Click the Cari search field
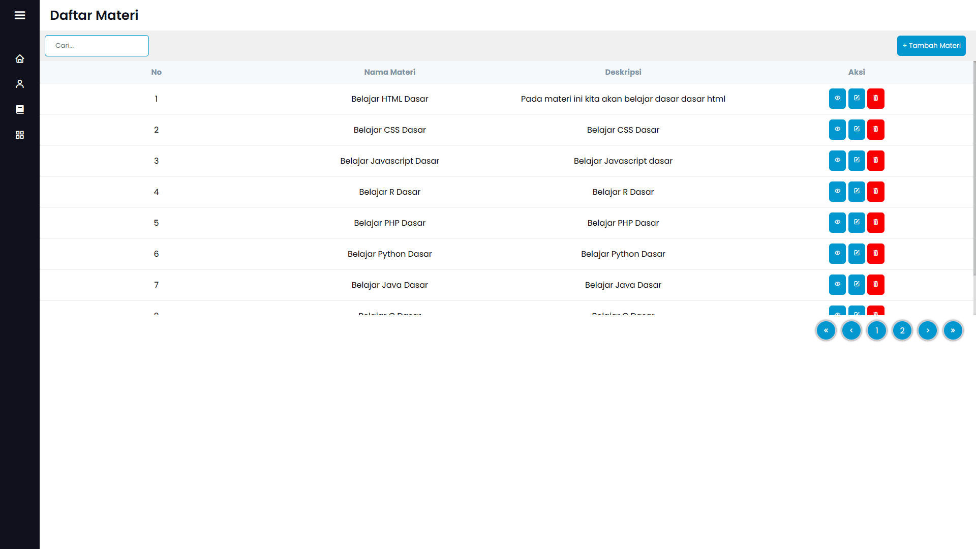The image size is (976, 549). click(97, 46)
